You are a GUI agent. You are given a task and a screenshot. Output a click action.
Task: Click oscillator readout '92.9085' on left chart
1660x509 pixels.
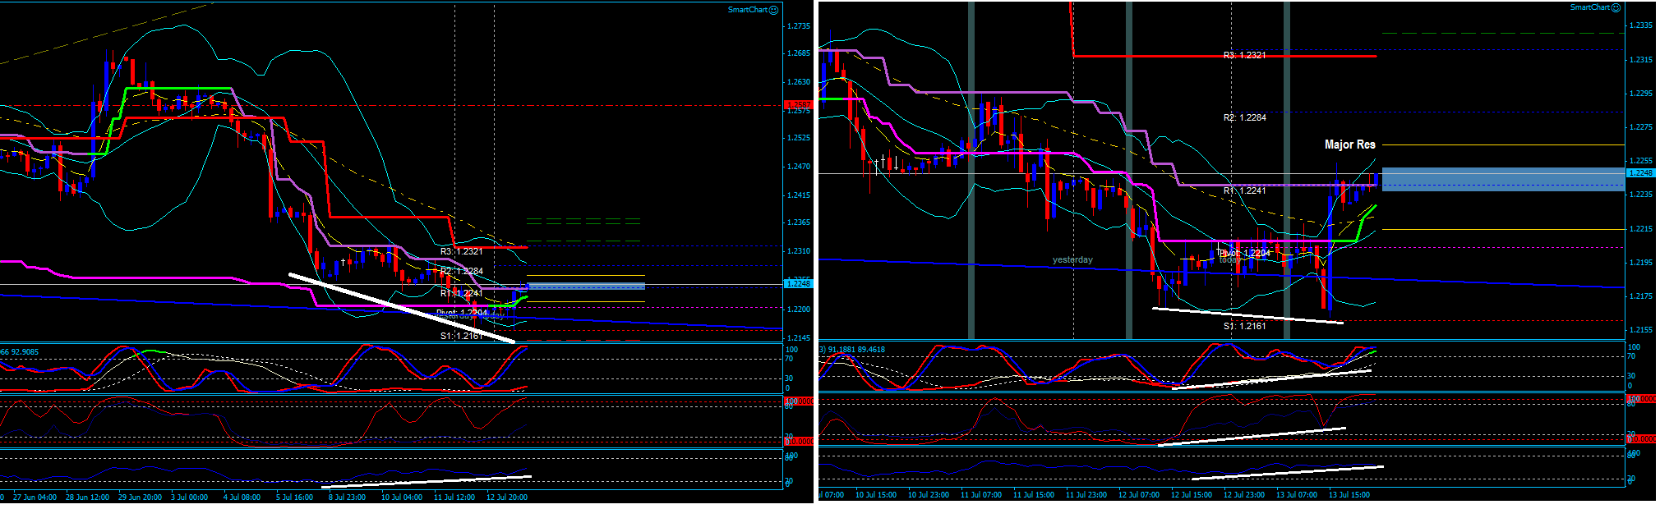[x=25, y=352]
